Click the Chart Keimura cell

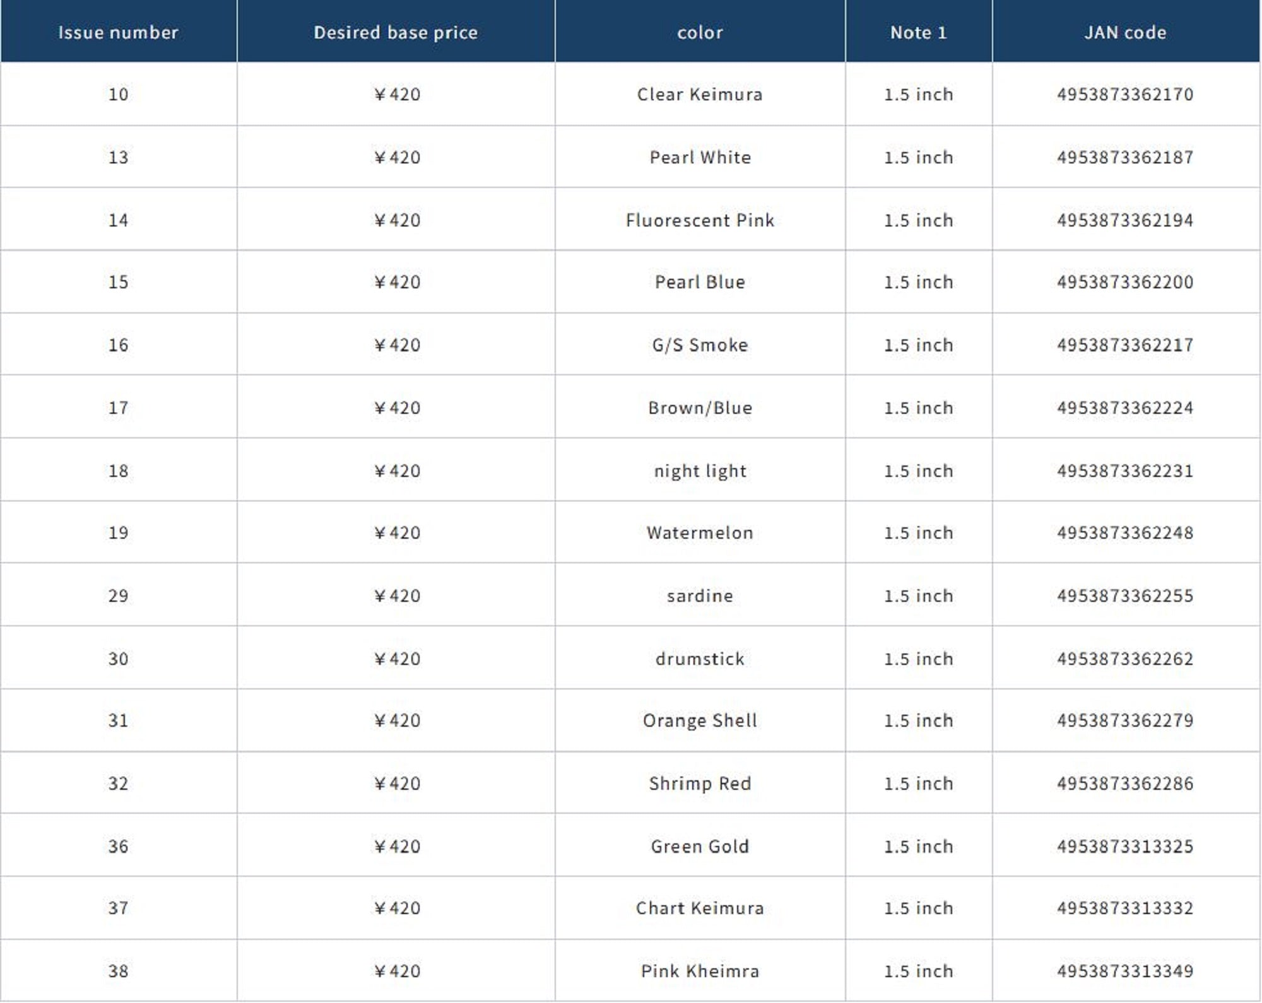(700, 908)
